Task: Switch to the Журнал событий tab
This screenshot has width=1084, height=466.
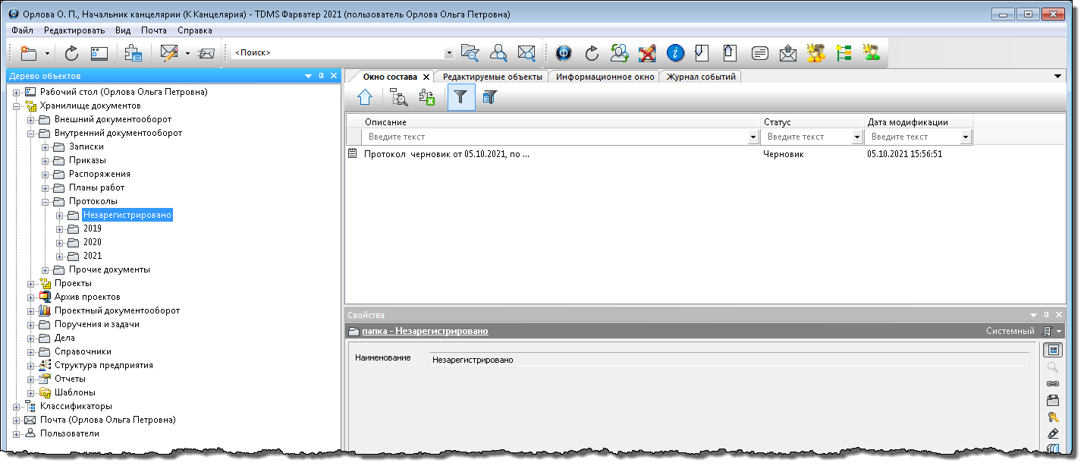Action: (700, 77)
